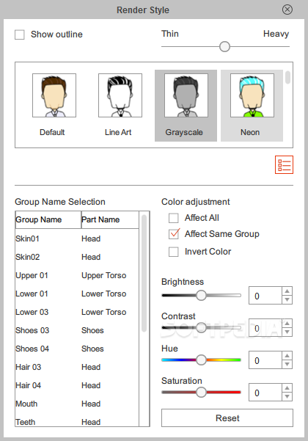Click the Contrast value field
308x441 pixels.
[265, 328]
